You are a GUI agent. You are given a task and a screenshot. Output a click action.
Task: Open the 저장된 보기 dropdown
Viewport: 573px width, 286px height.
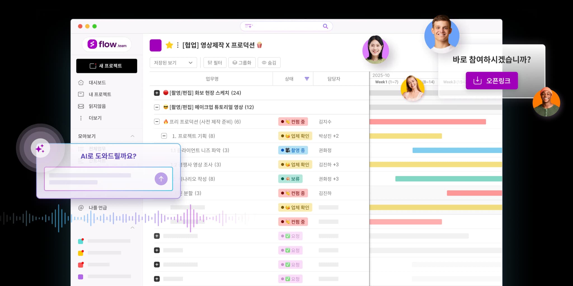point(173,63)
